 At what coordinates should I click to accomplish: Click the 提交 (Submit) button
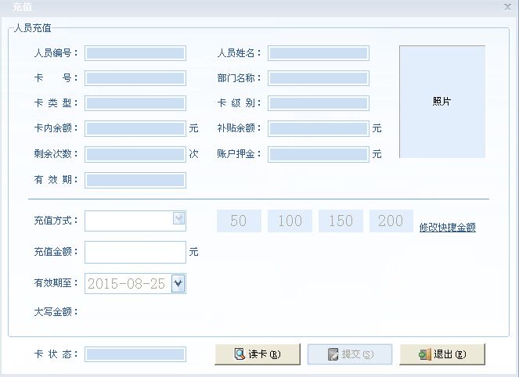350,354
